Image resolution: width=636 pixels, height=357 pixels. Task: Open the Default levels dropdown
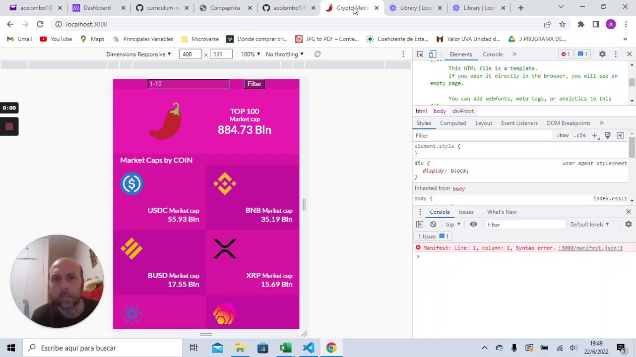pyautogui.click(x=589, y=225)
